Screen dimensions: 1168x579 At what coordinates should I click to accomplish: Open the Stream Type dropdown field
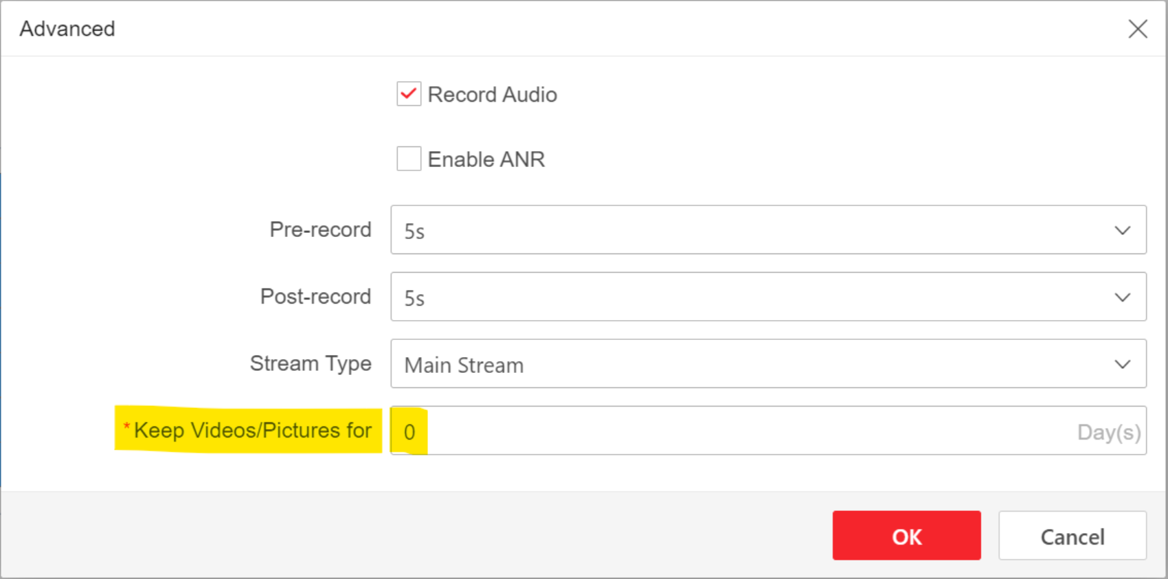756,364
